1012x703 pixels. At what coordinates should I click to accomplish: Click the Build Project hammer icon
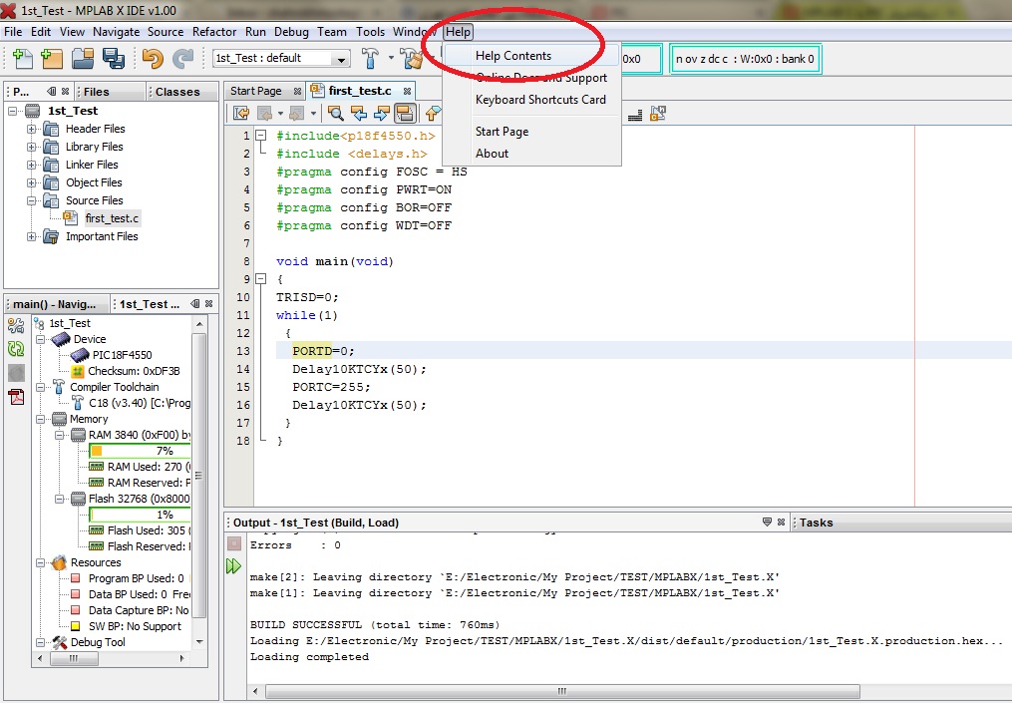(370, 58)
